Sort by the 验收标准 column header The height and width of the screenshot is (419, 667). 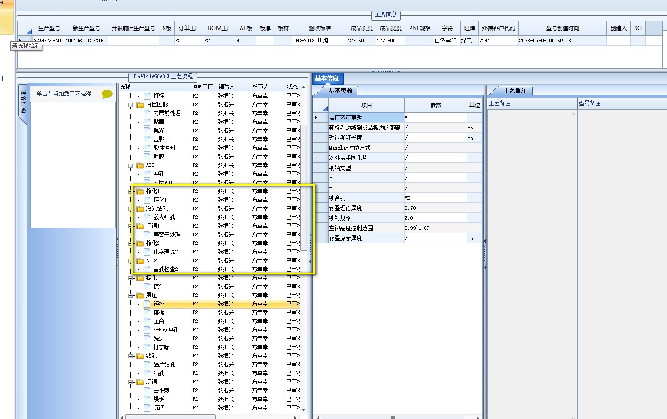[x=320, y=28]
